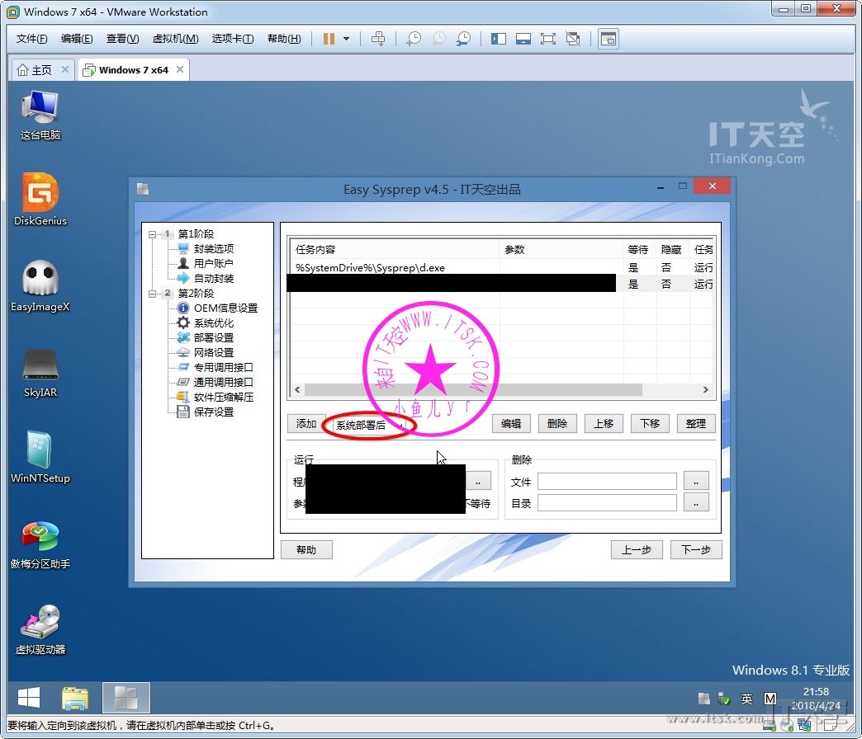Click the 下一步 button
Screen dimensions: 862x739
coord(695,550)
